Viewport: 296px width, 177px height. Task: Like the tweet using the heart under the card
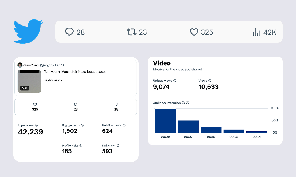coord(35,104)
